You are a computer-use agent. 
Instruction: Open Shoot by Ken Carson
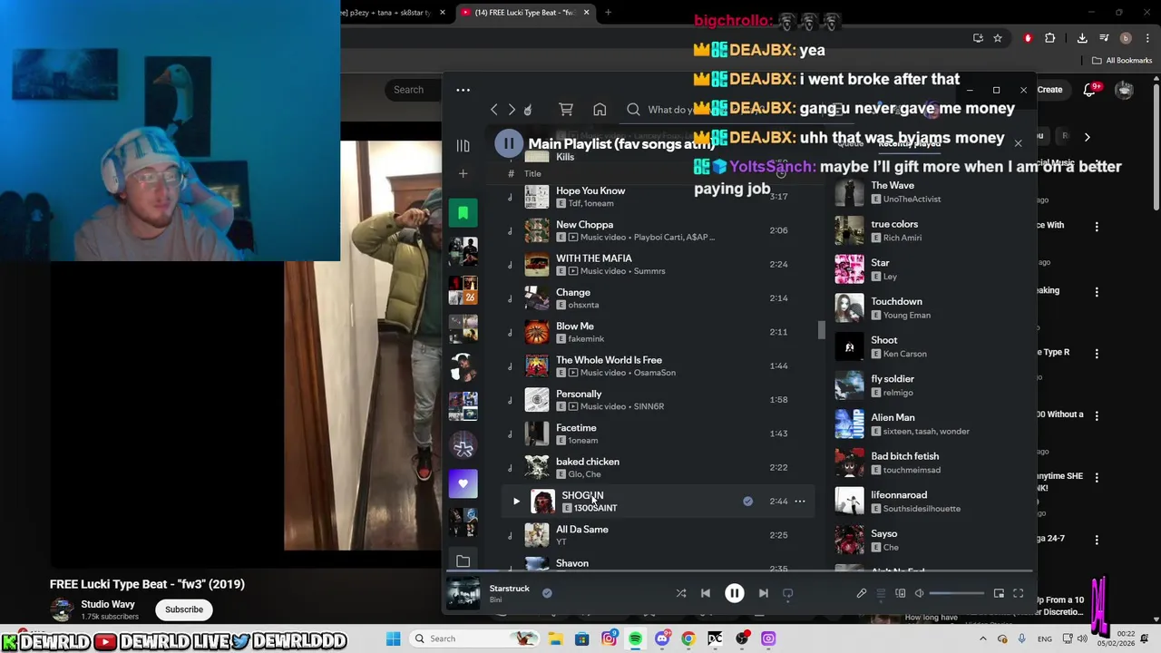coord(884,340)
